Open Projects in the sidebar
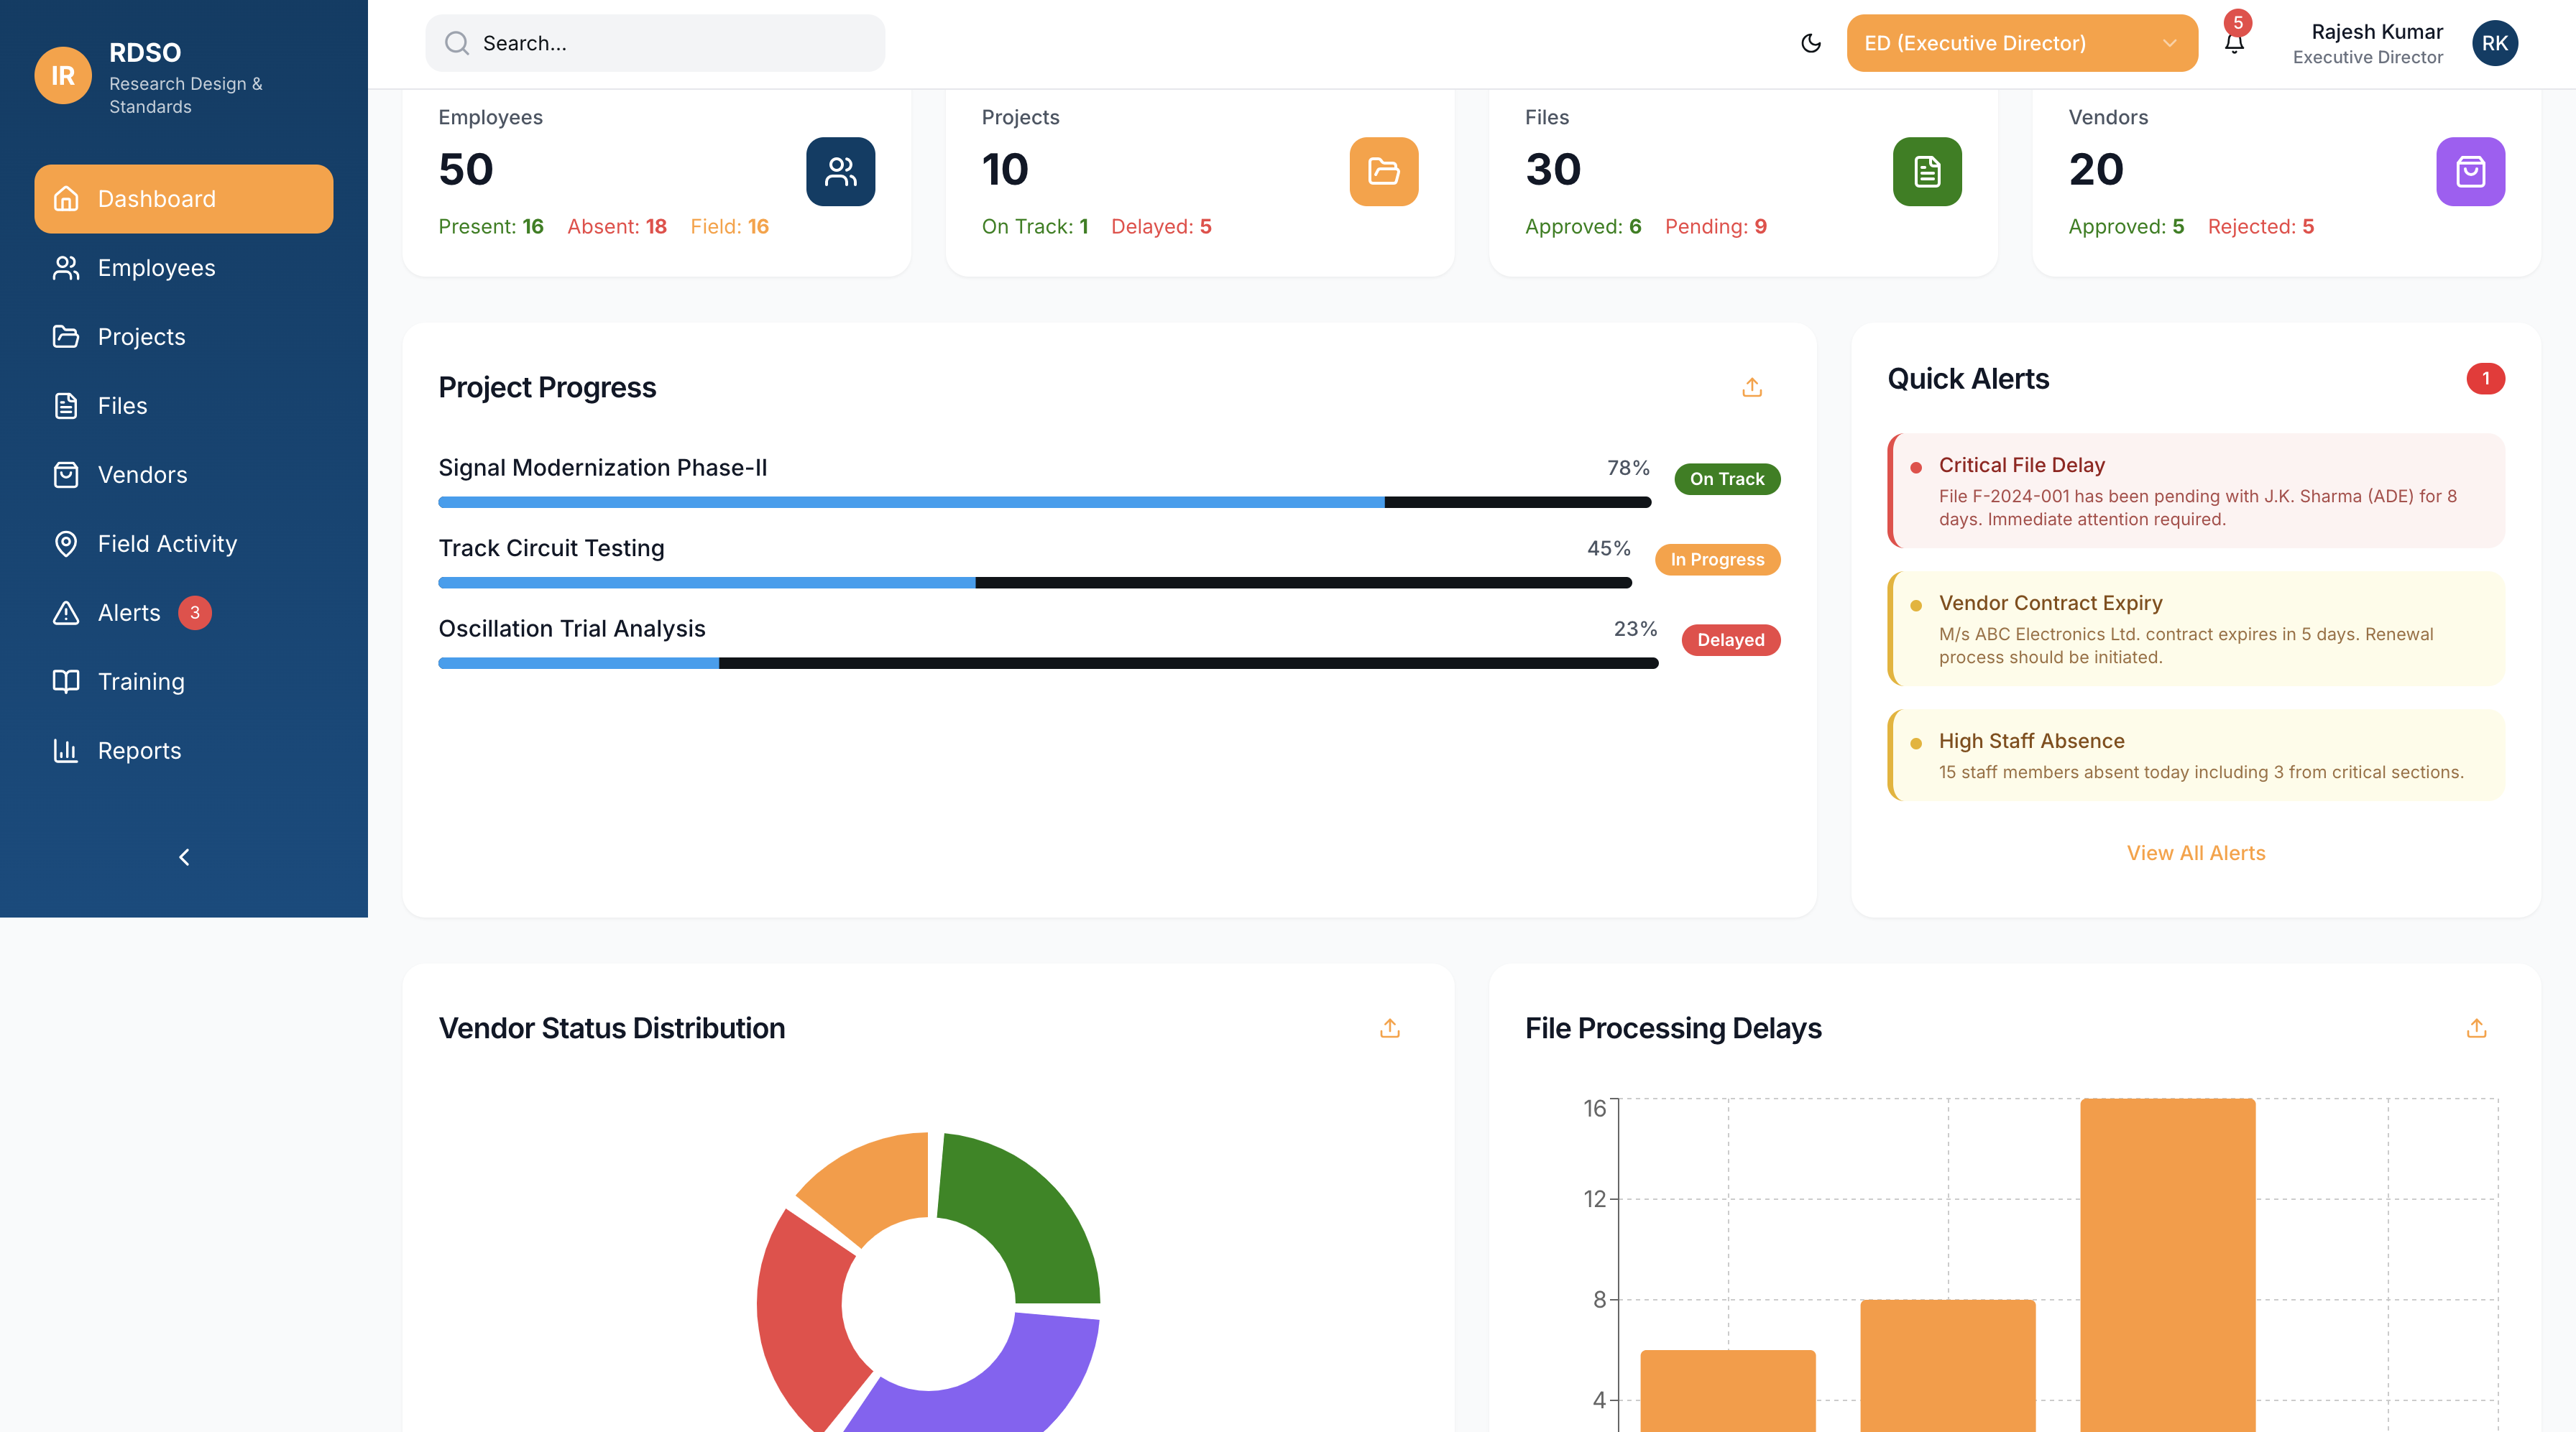The height and width of the screenshot is (1432, 2576). click(x=184, y=337)
